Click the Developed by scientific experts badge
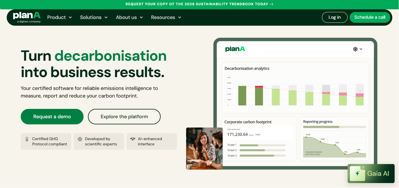Screen dimensions: 399x188 tap(99, 142)
